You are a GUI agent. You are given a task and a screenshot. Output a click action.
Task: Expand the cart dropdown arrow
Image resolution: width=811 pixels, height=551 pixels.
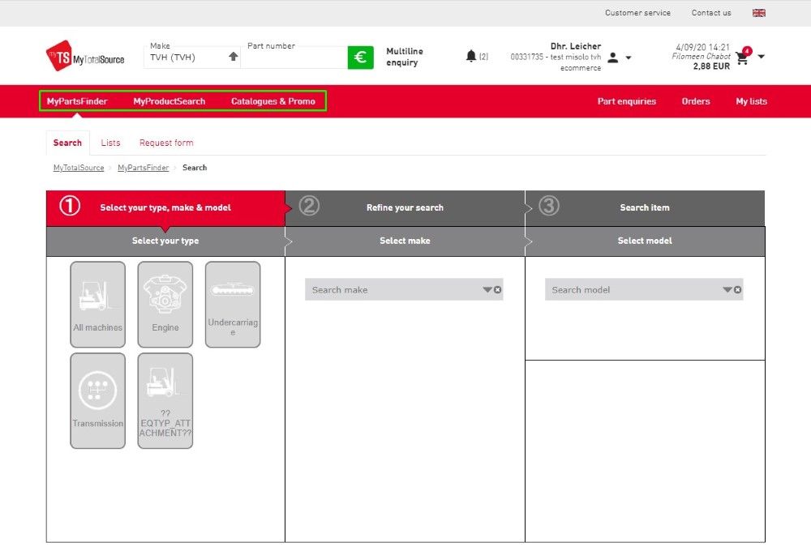[762, 57]
